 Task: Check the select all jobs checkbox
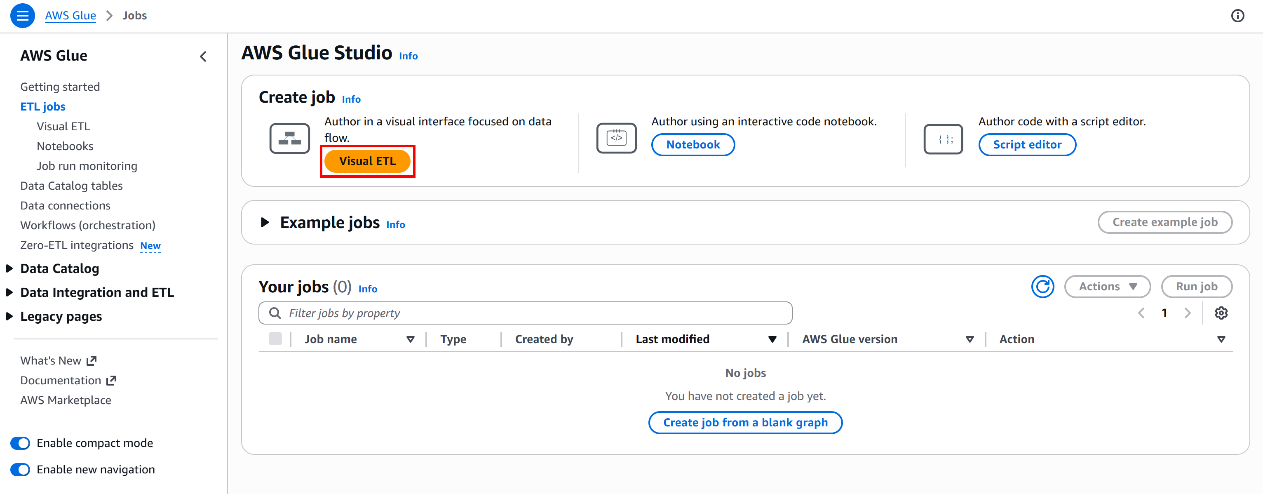pos(275,339)
